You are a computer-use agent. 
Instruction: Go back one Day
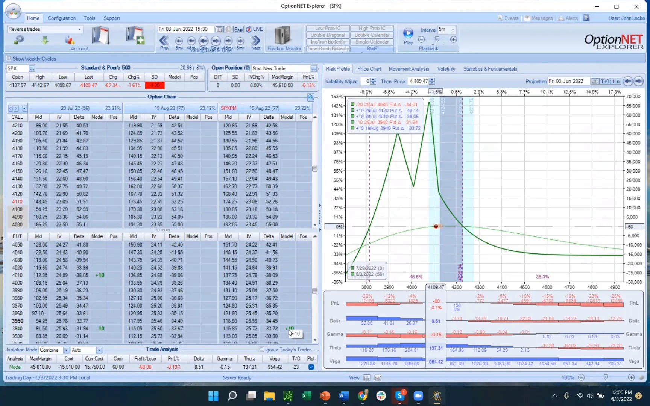[x=204, y=41]
